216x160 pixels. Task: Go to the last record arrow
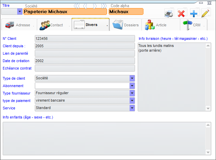(x=104, y=6)
